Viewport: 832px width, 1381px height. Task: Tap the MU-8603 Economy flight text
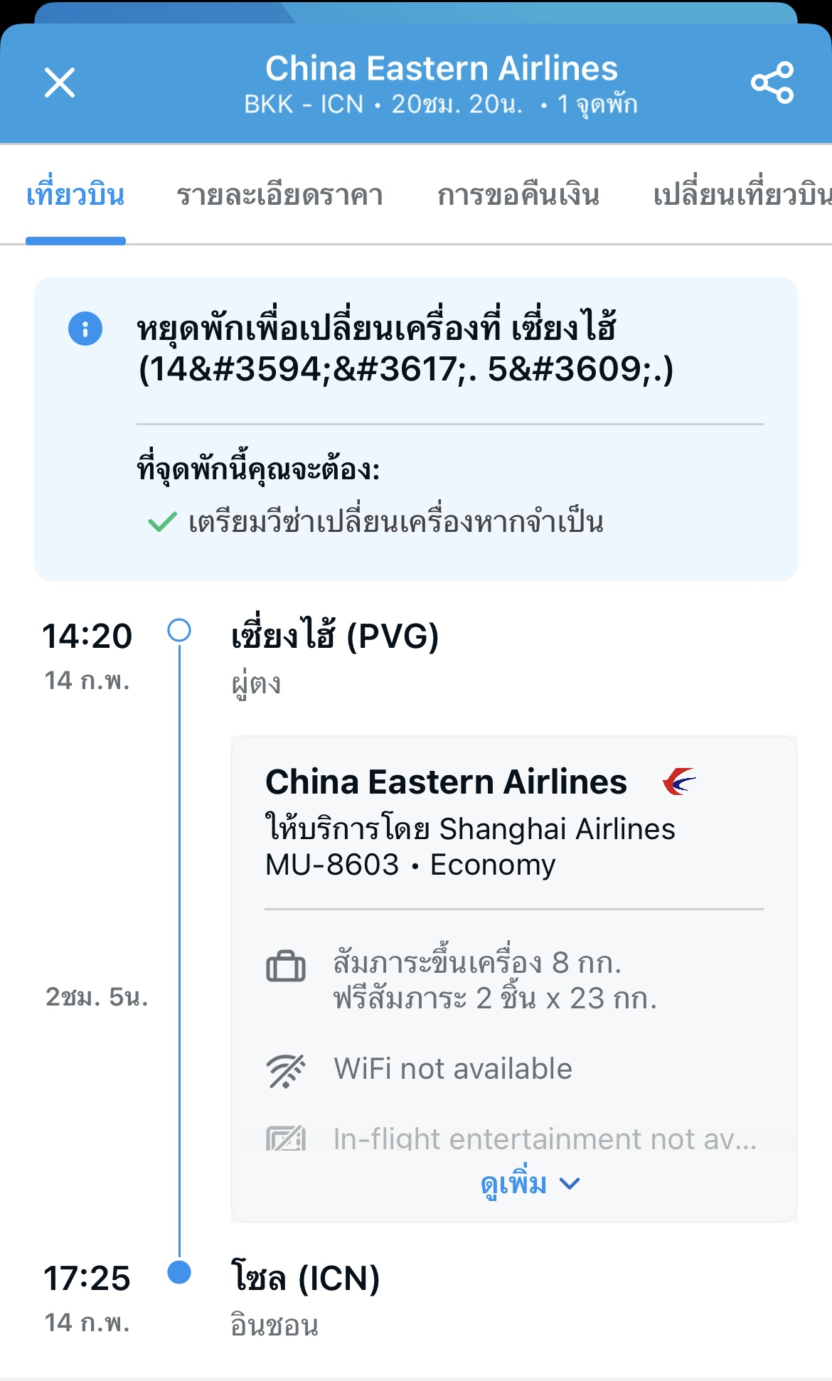[x=410, y=865]
